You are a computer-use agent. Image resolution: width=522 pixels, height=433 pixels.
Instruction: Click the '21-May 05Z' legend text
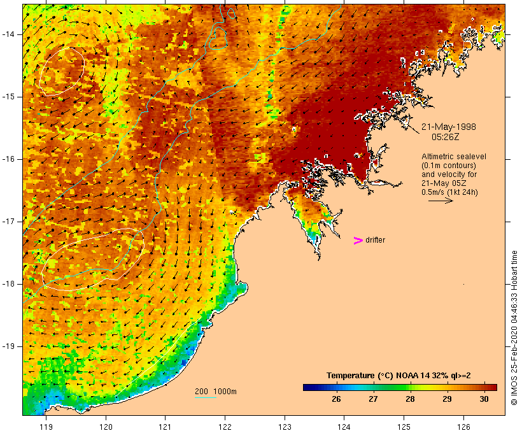pos(444,183)
